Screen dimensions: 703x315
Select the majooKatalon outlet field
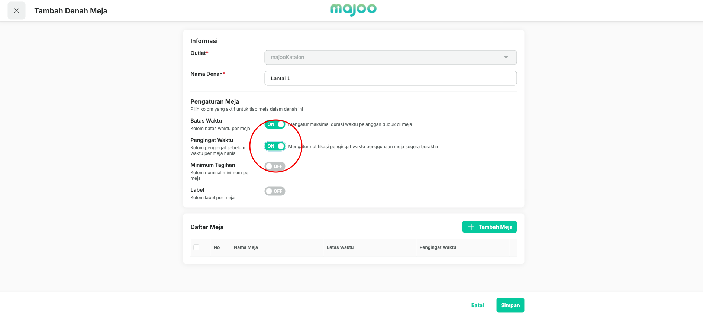(390, 57)
